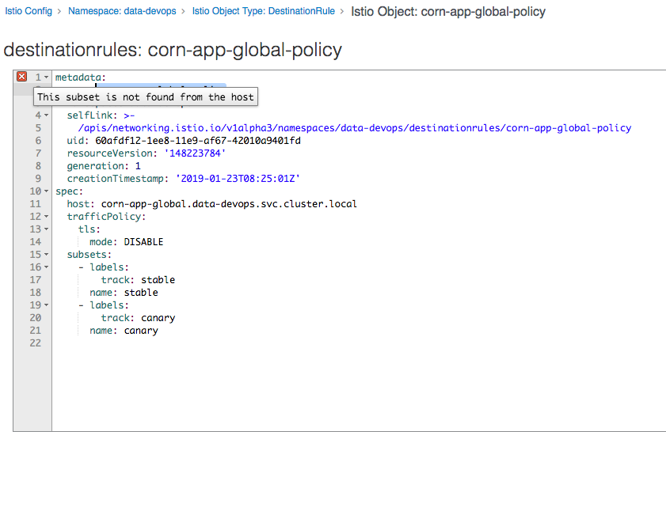
Task: Collapse the spec block fold arrow
Action: [x=46, y=191]
